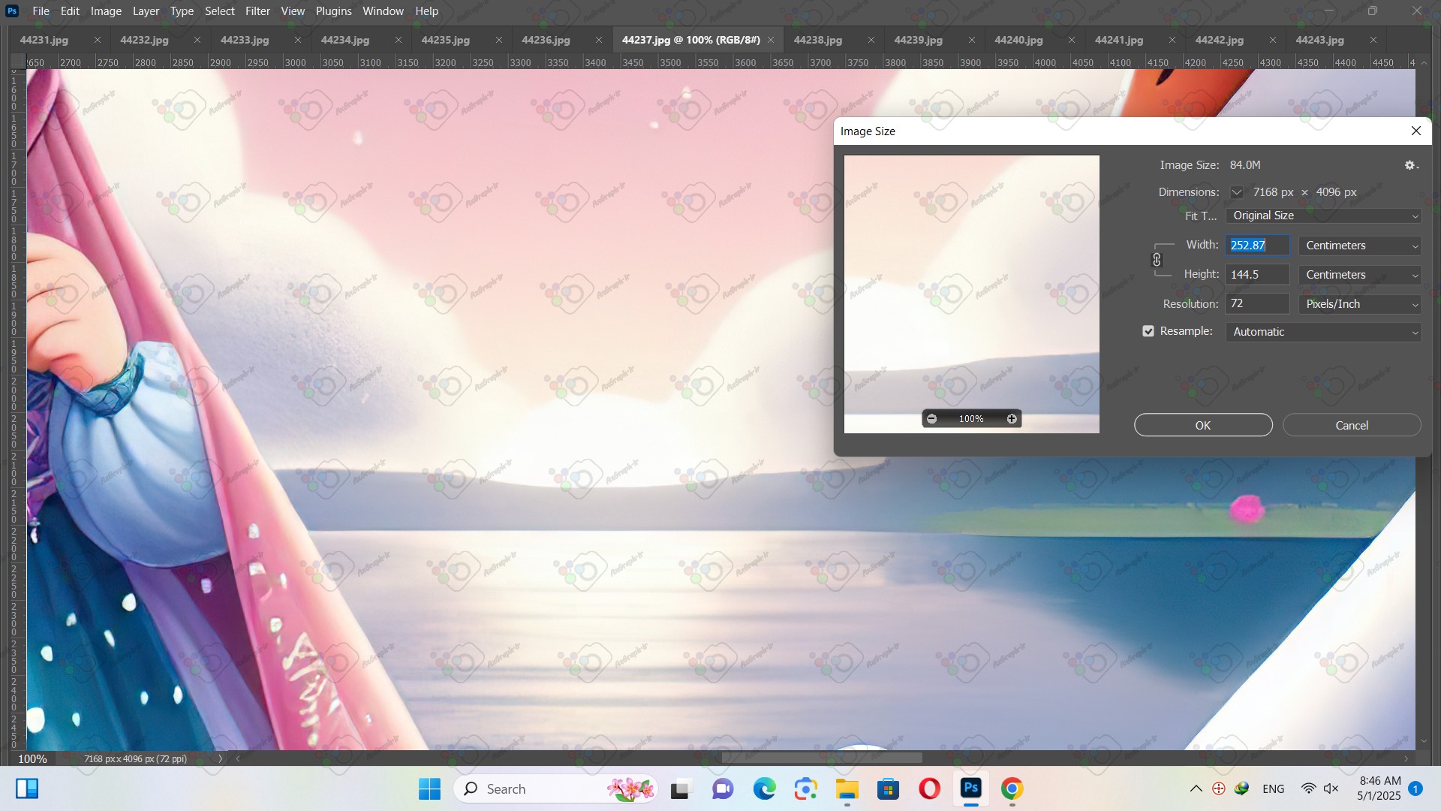Open the Edit menu
This screenshot has height=811, width=1441.
pyautogui.click(x=70, y=11)
